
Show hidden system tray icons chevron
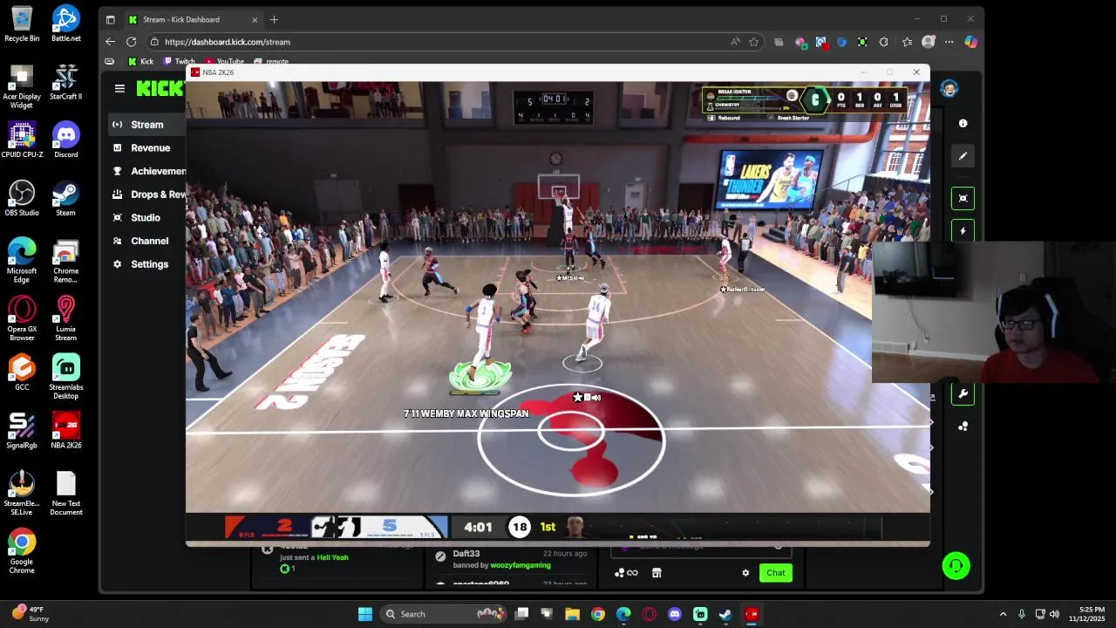[x=1003, y=614]
